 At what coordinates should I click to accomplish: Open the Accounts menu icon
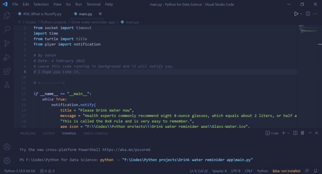coord(7,147)
